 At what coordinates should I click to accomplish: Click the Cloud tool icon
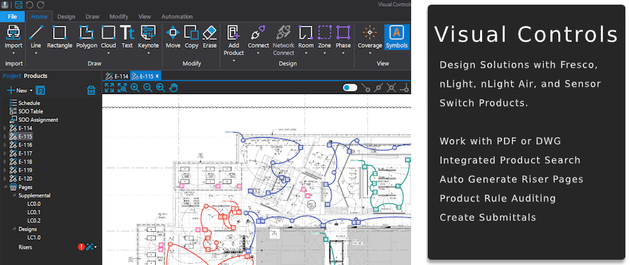108,32
